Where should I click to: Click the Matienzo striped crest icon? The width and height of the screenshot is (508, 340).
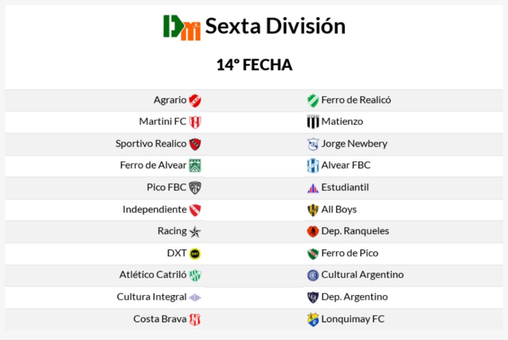[x=313, y=122]
